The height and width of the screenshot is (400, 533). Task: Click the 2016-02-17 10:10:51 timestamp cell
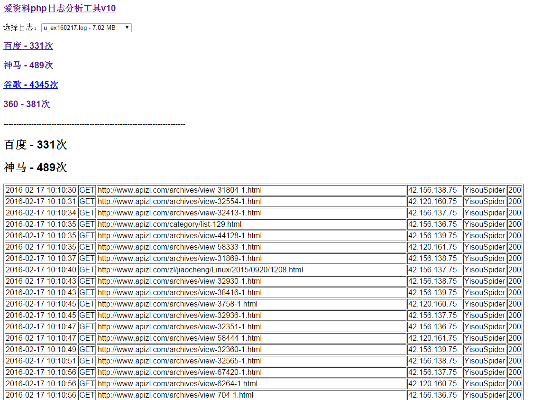click(41, 361)
